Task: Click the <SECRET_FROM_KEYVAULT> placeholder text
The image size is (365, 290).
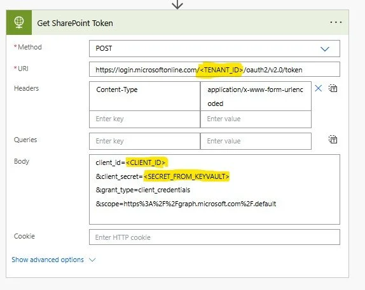Action: click(186, 176)
